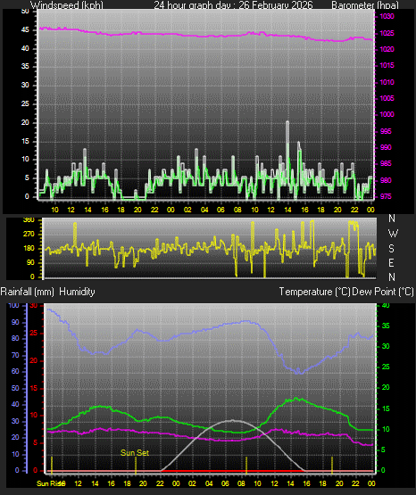The width and height of the screenshot is (416, 495).
Task: Click the red 25 rainfall axis value
Action: [34, 334]
